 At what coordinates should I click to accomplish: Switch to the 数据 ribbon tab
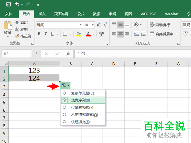pyautogui.click(x=97, y=14)
